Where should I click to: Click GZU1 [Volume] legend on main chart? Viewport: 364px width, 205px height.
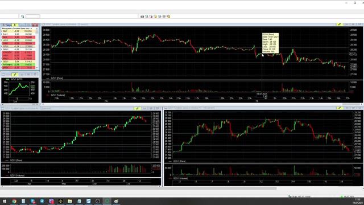click(x=58, y=95)
